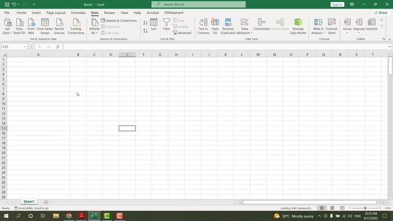The height and width of the screenshot is (221, 393).
Task: Load data From Table/Range
Action: [x=45, y=26]
